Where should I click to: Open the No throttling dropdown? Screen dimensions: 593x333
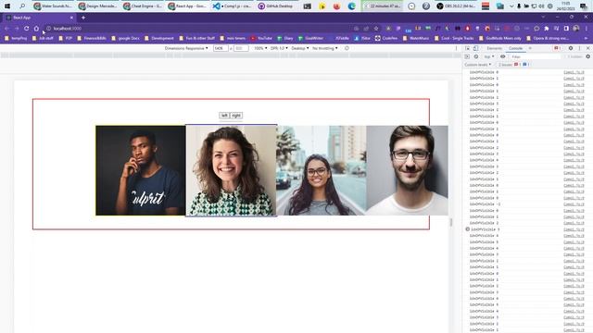tap(325, 48)
